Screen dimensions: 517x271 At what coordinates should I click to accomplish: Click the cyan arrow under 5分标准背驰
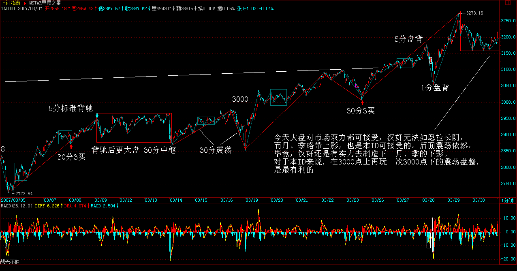(97, 117)
